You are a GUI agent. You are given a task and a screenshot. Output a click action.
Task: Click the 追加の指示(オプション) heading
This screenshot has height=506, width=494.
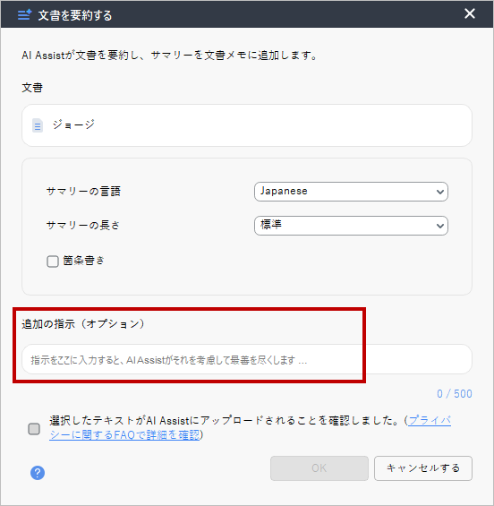[83, 323]
